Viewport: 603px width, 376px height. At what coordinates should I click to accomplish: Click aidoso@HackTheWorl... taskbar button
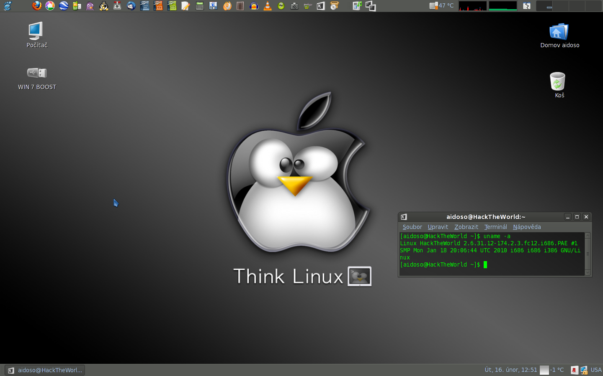coord(45,370)
